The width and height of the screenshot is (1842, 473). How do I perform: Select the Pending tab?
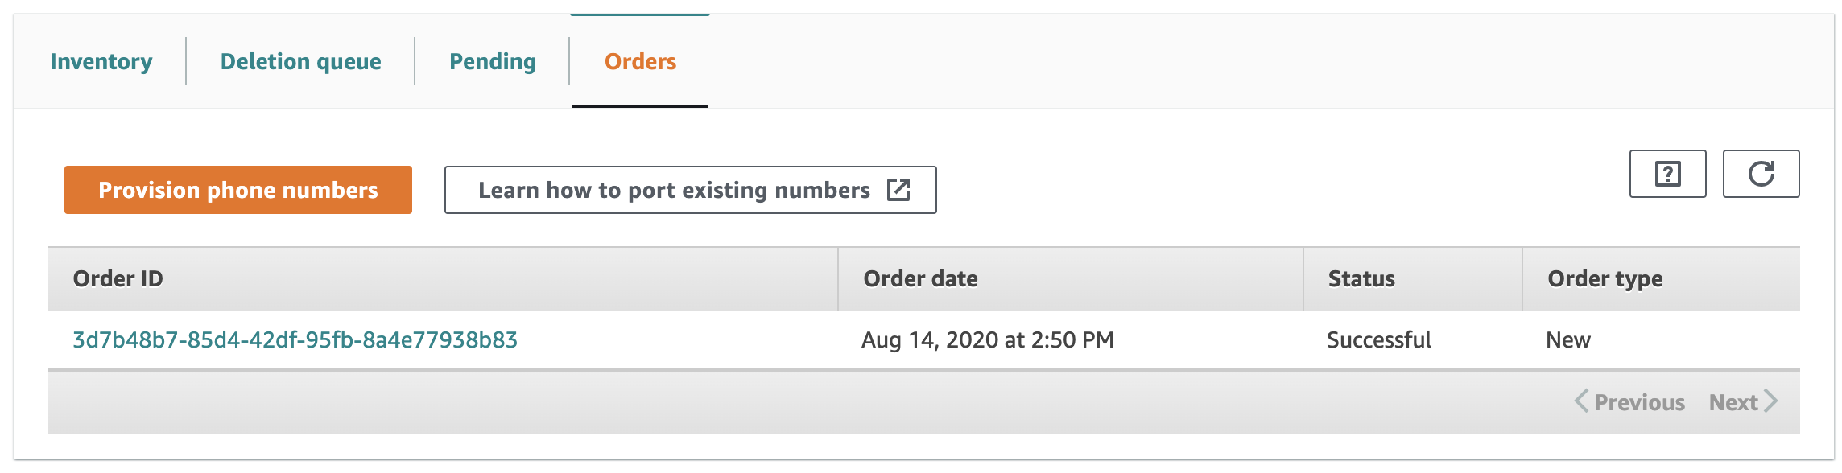click(x=493, y=62)
